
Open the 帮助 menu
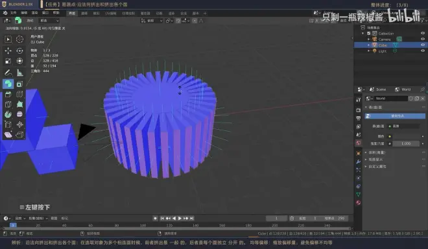pos(56,13)
